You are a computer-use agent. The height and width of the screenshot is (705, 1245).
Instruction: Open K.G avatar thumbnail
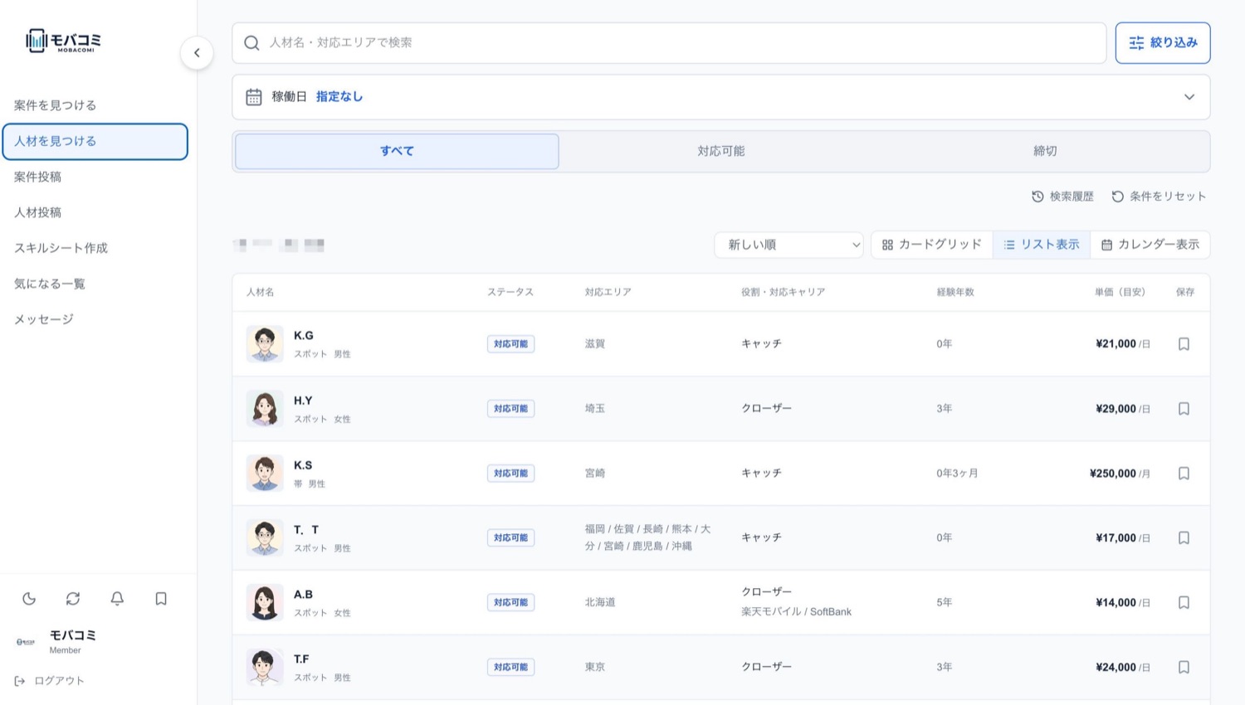[265, 344]
